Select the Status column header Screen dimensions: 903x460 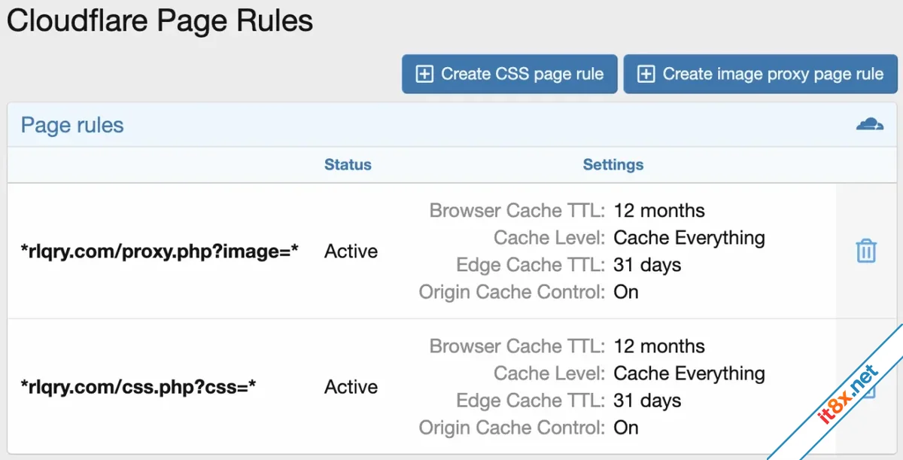pyautogui.click(x=348, y=165)
